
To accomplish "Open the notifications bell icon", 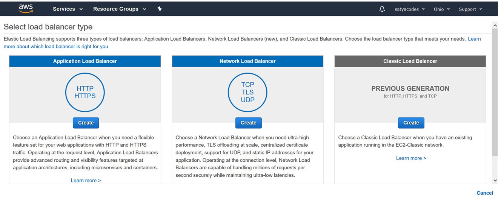I will coord(382,9).
